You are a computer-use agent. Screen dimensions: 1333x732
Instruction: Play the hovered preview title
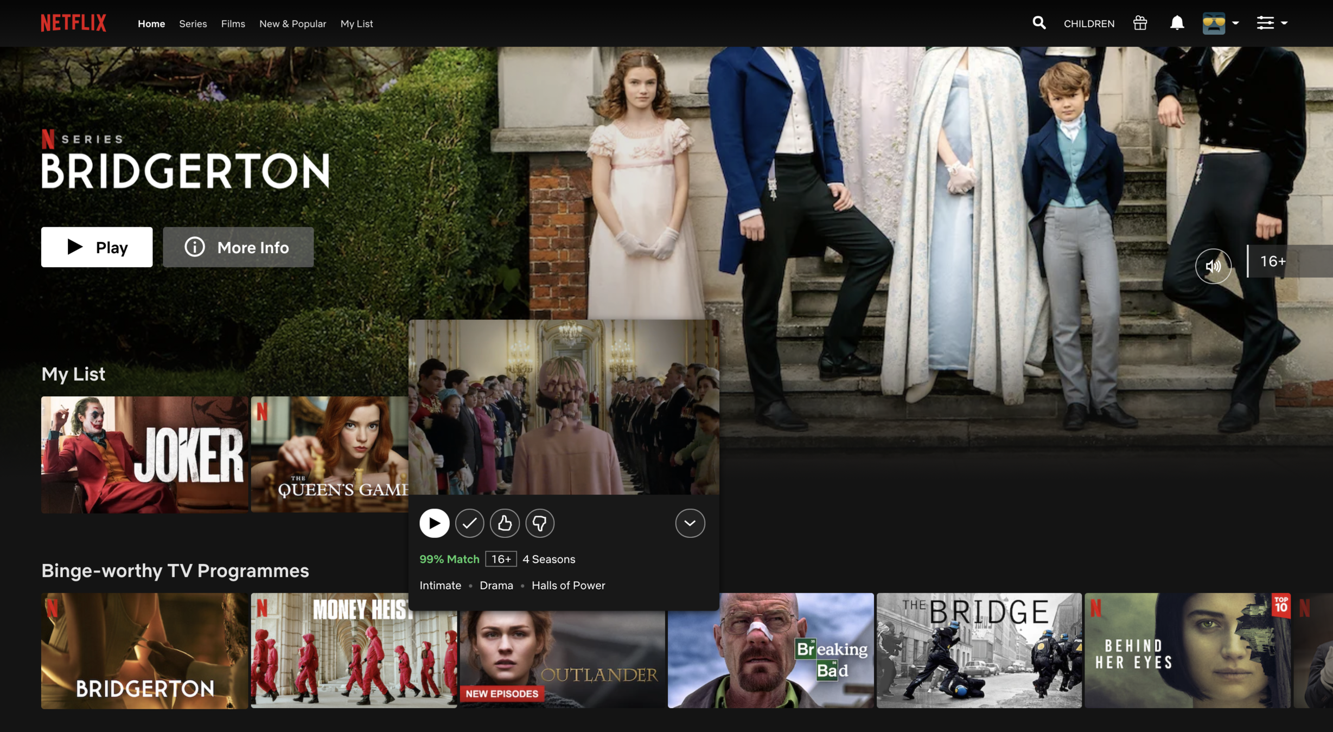coord(434,523)
